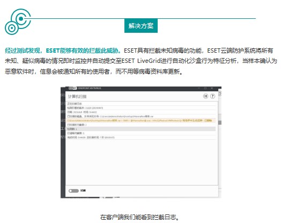Image resolution: width=281 pixels, height=223 pixels.
Task: Click the ESET scan log screenshot image
Action: coord(141,142)
